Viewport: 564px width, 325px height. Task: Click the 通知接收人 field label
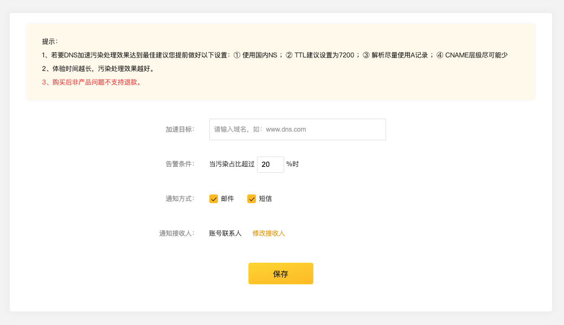coord(176,233)
